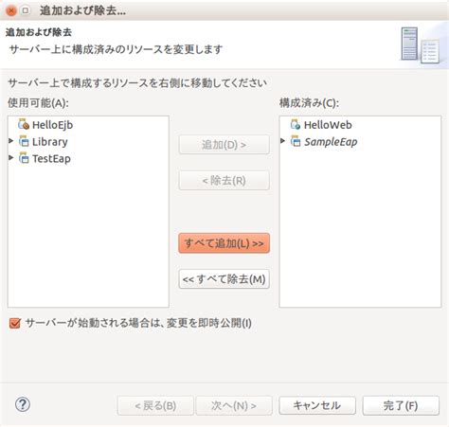Click the TestEap EAR project icon
This screenshot has width=449, height=427.
coord(24,158)
